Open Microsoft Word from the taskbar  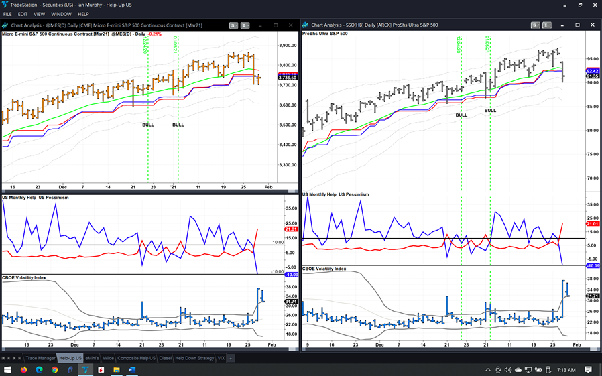coord(132,369)
